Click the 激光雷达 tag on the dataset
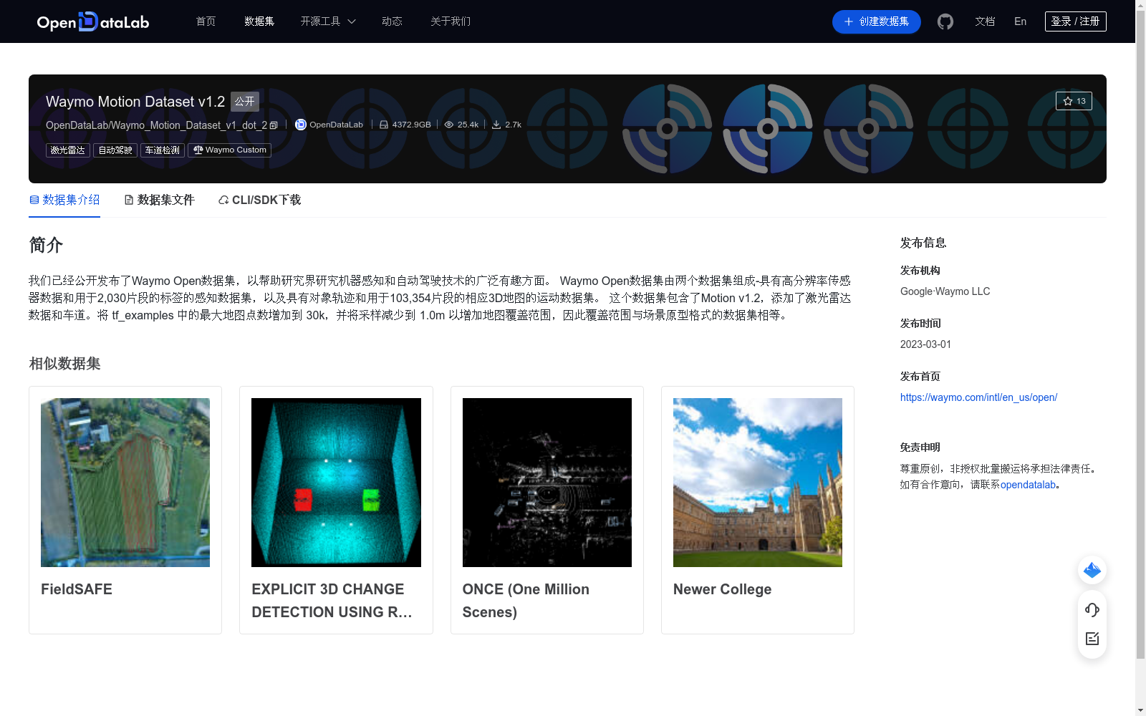The image size is (1146, 716). 68,150
